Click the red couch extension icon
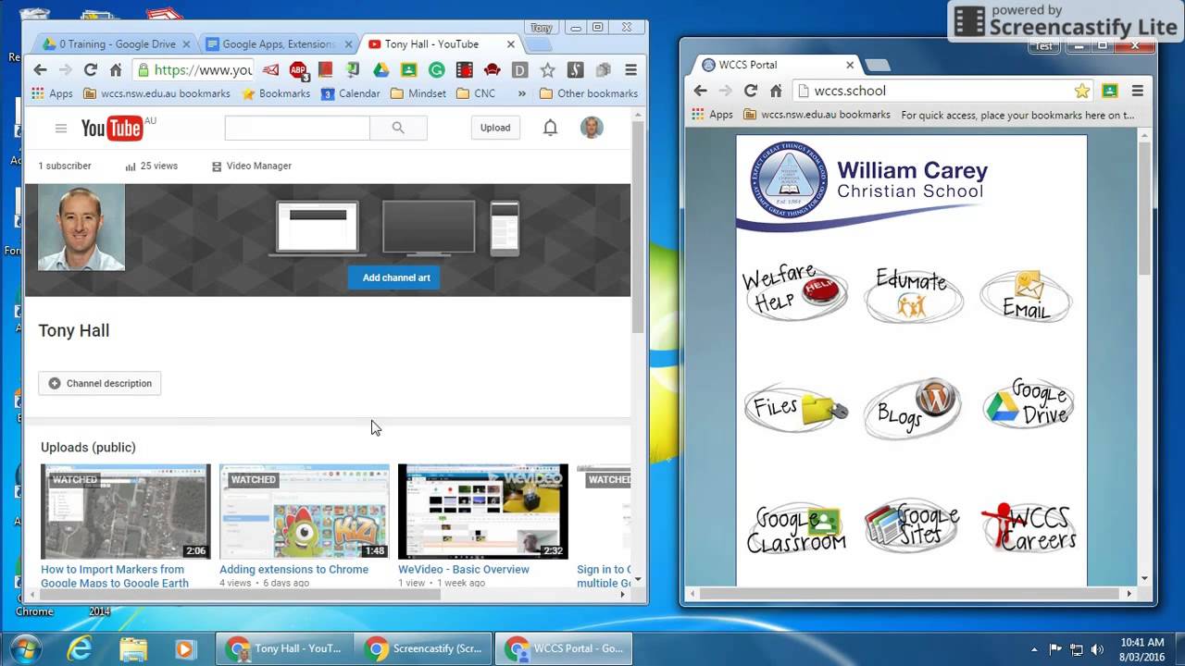The width and height of the screenshot is (1185, 666). tap(492, 69)
